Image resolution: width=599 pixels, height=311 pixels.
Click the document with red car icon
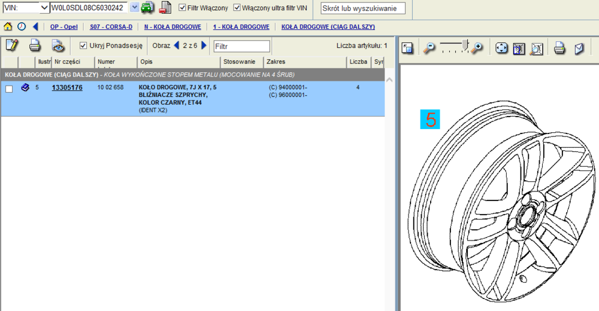pos(165,8)
